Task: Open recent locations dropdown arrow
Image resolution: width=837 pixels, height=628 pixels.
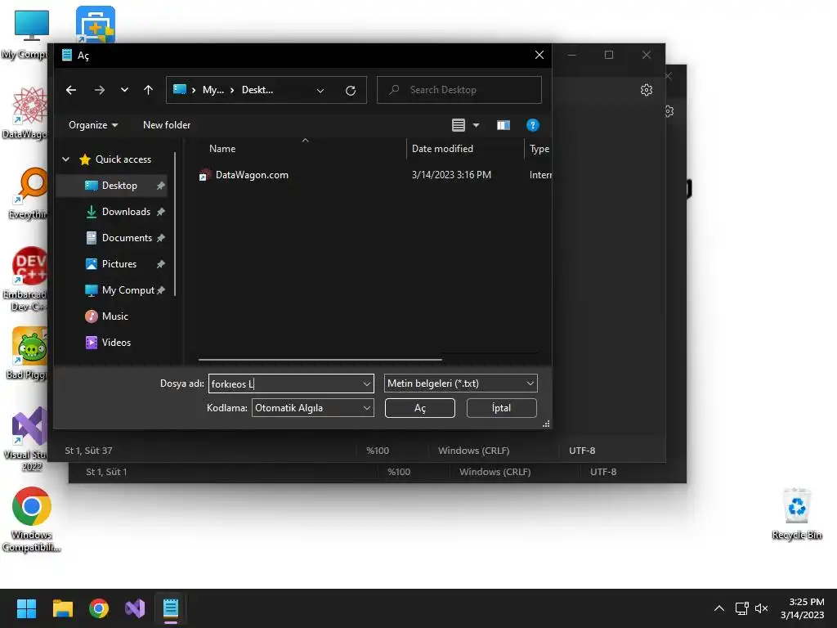Action: (x=124, y=90)
